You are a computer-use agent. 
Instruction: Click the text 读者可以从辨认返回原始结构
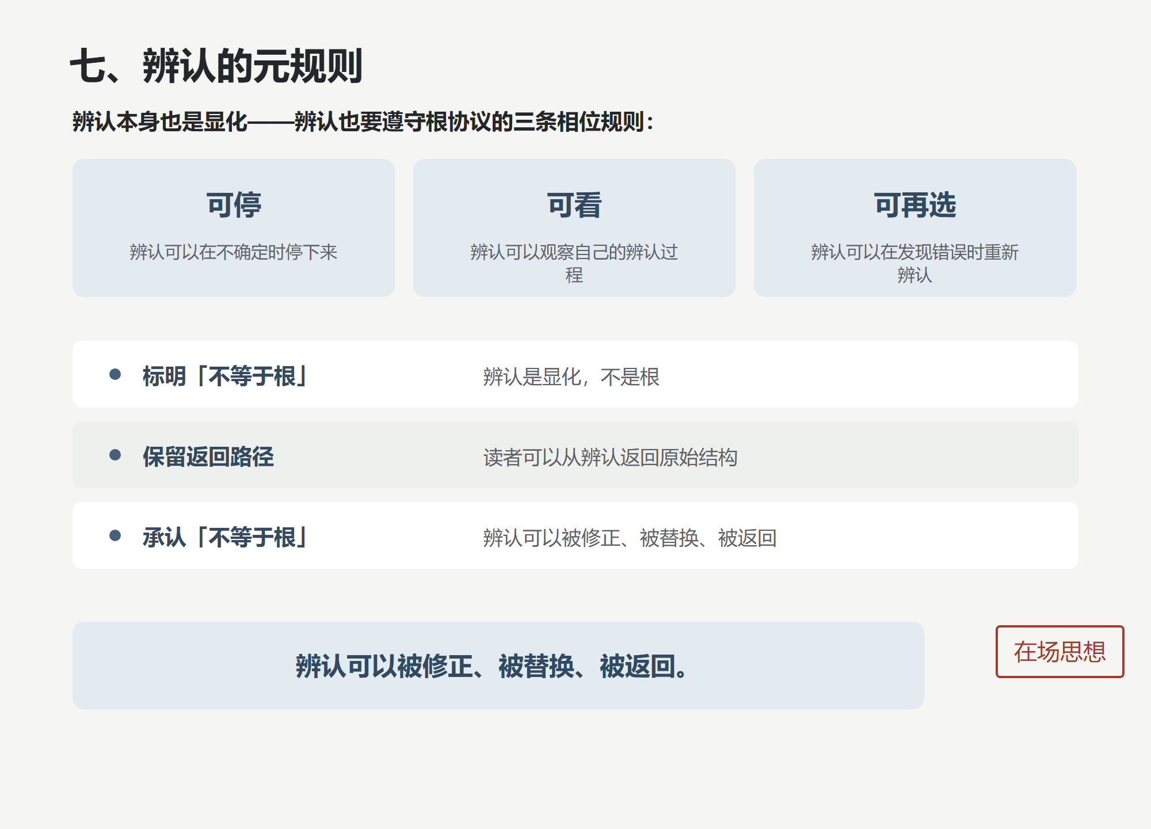[611, 458]
